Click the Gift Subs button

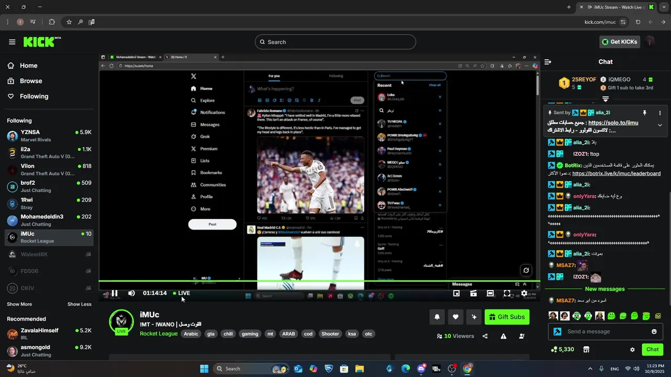click(507, 317)
